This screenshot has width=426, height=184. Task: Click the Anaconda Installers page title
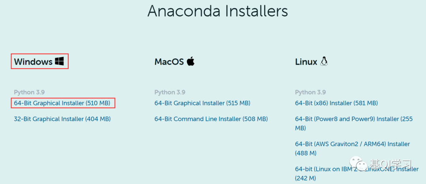tap(218, 11)
